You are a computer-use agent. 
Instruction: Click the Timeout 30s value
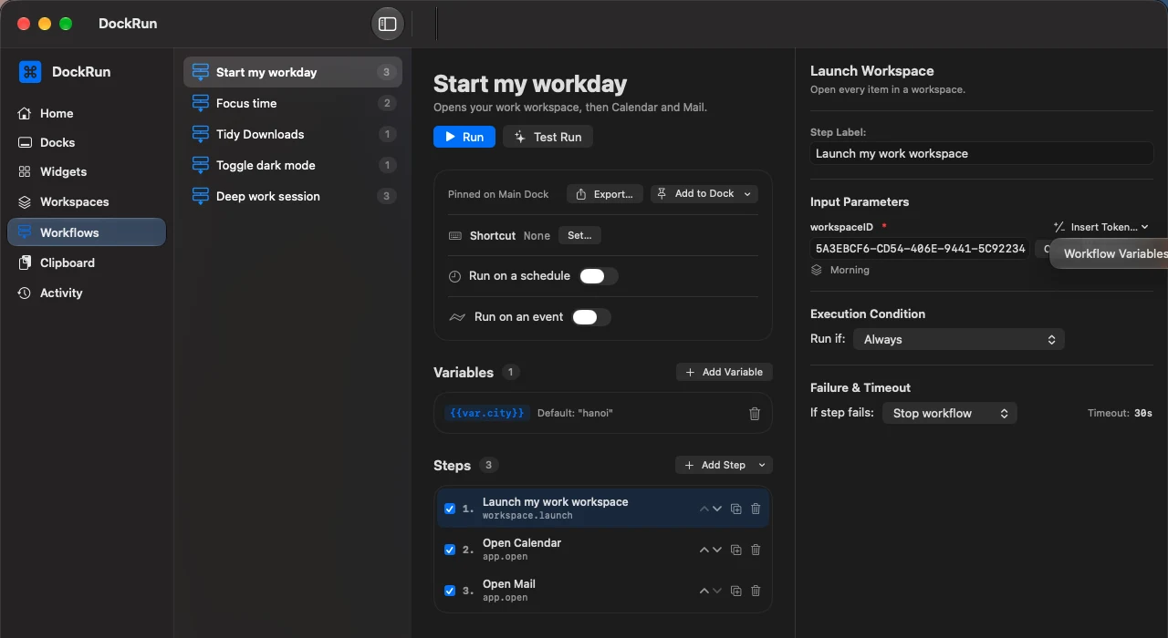pos(1143,413)
